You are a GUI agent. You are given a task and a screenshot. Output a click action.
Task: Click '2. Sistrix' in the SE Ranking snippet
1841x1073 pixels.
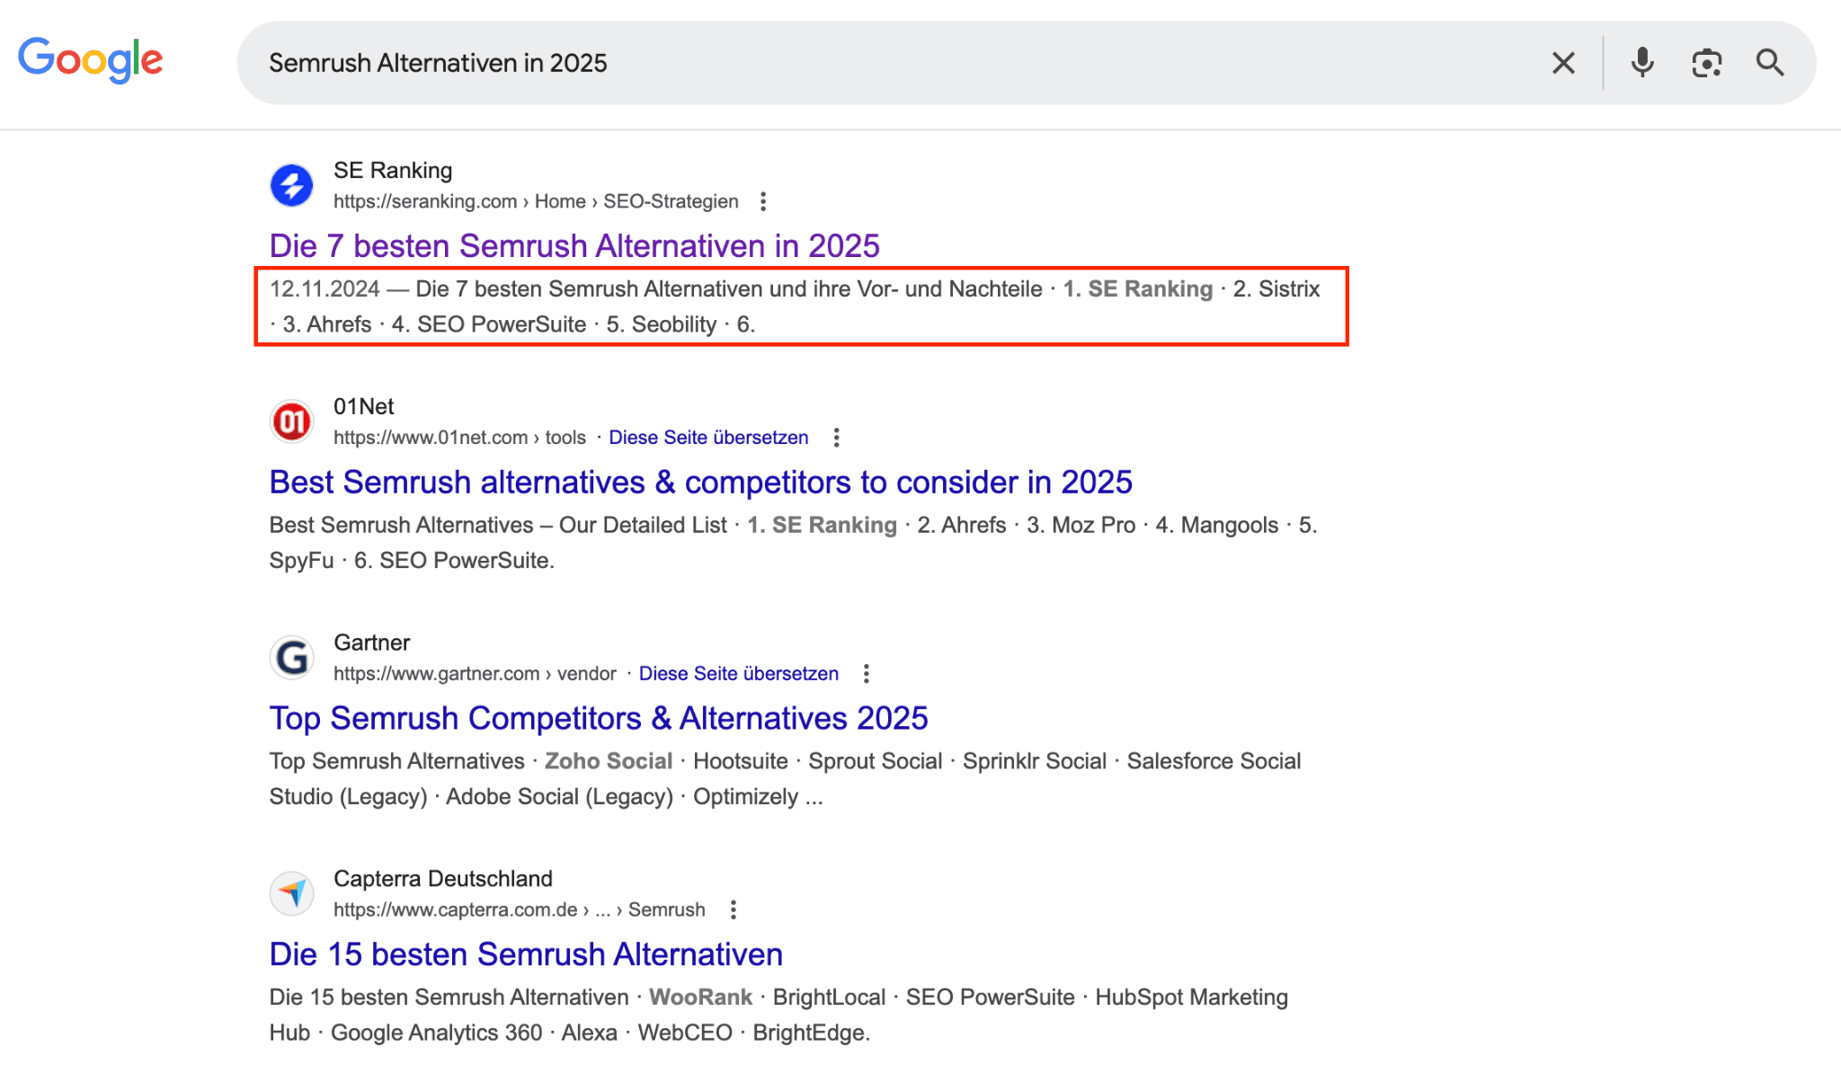coord(1276,289)
